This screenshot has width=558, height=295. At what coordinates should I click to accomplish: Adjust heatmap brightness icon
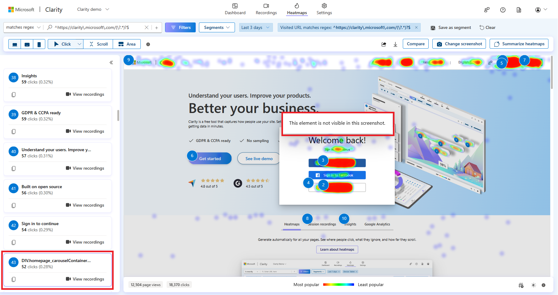[534, 285]
